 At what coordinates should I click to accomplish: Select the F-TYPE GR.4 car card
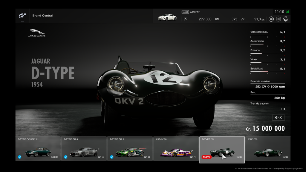[x=84, y=148]
